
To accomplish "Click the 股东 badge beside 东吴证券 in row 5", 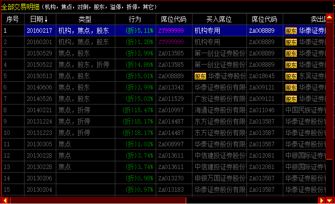I will (291, 76).
